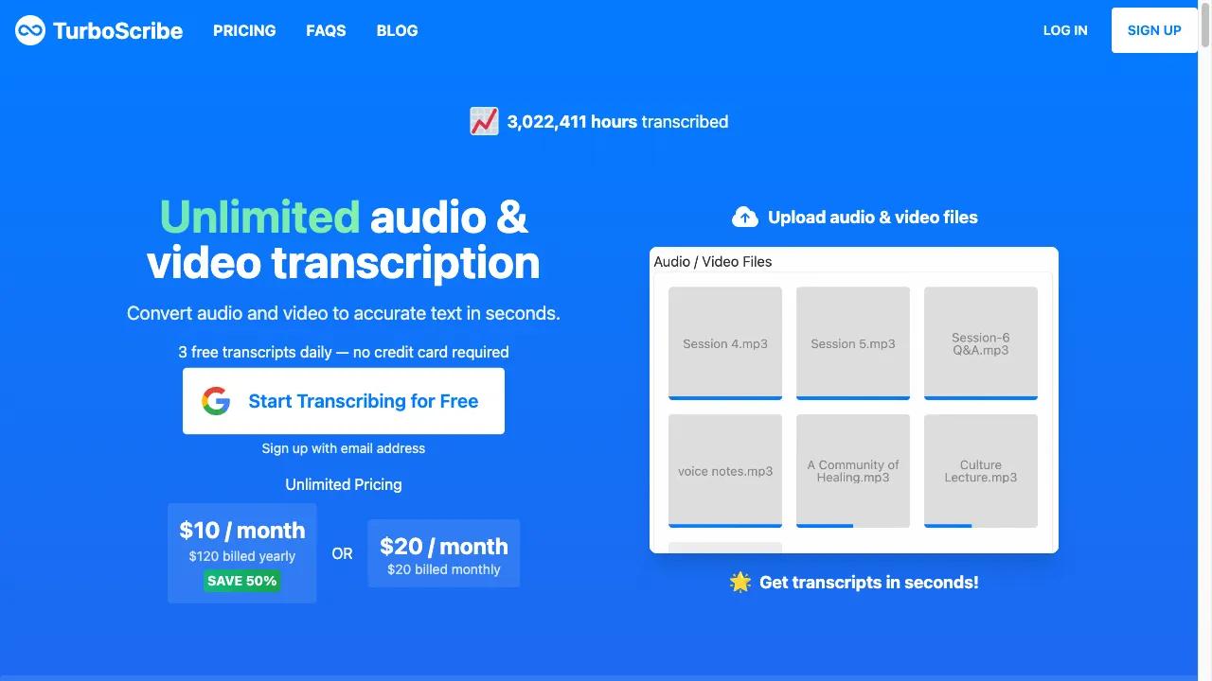Click the SIGN UP button
This screenshot has height=681, width=1212.
1154,30
